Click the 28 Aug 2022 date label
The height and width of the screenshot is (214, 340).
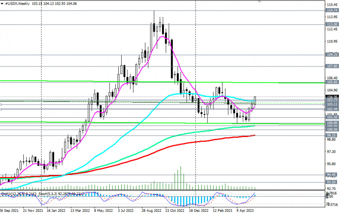151,211
